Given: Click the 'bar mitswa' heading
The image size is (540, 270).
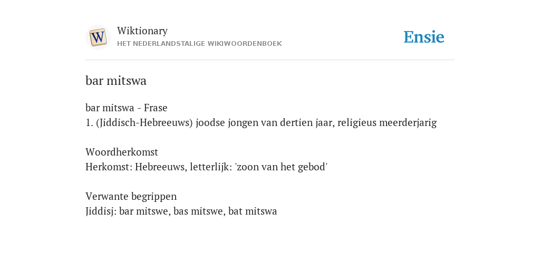Looking at the screenshot, I should tap(116, 81).
